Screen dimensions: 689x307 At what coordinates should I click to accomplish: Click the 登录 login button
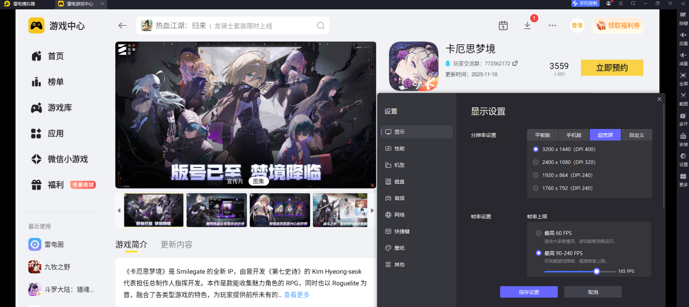point(577,26)
